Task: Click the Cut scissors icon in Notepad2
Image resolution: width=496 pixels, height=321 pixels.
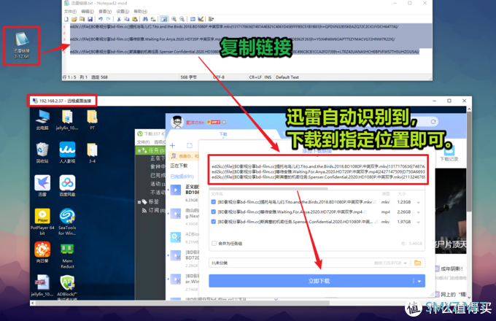Action: [119, 19]
